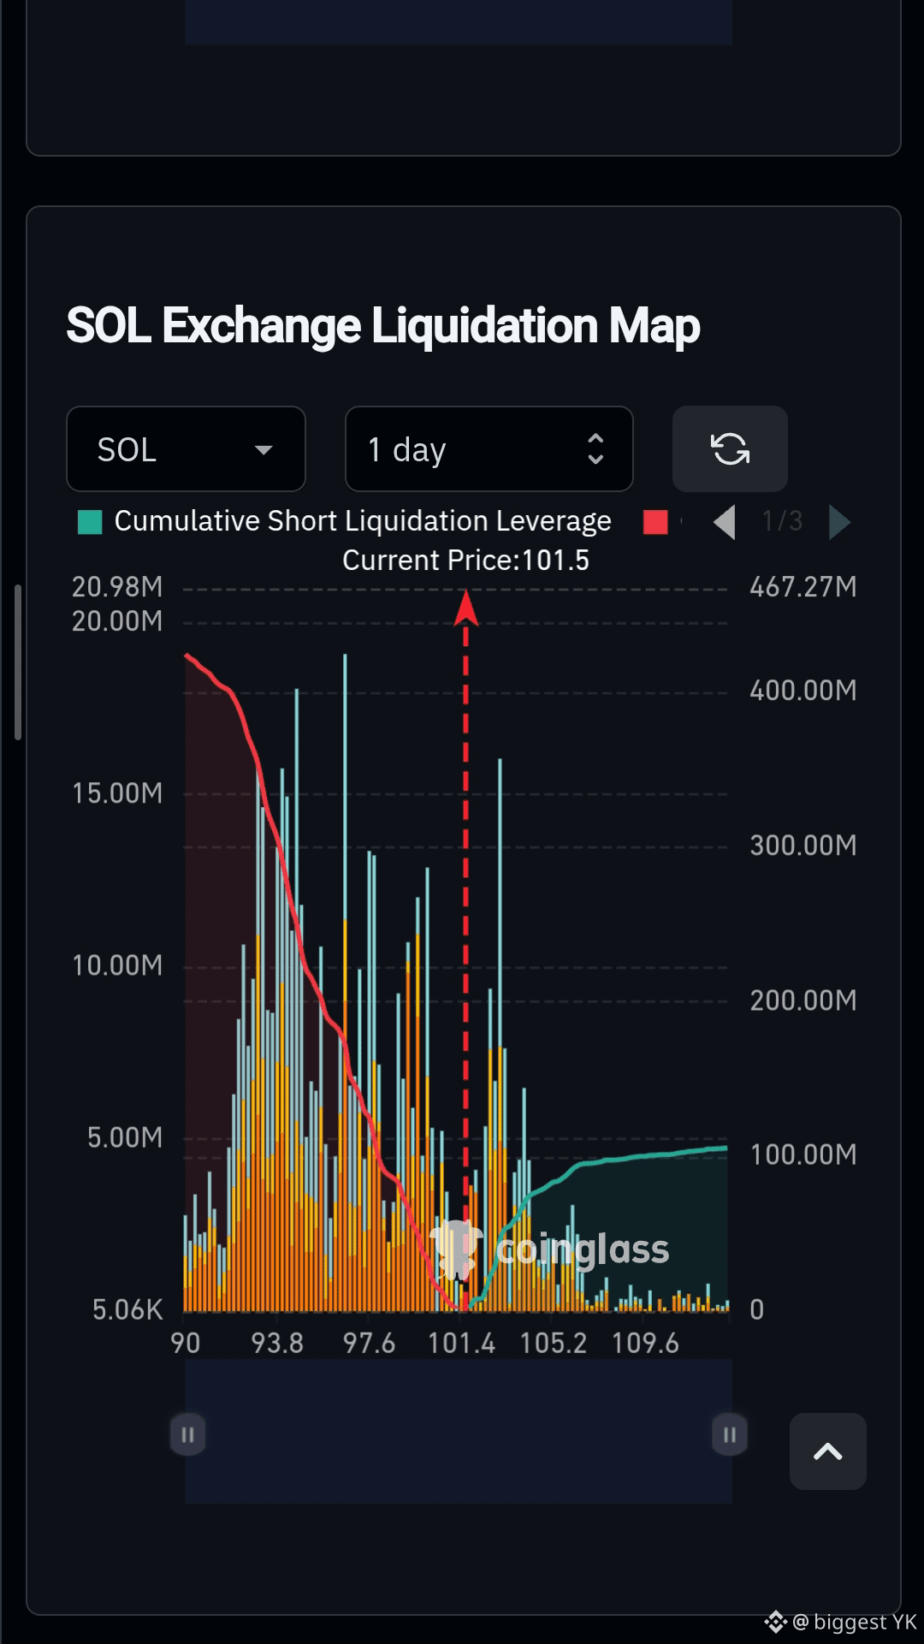This screenshot has width=924, height=1644.
Task: Click the 109.6 x-axis label
Action: point(645,1343)
